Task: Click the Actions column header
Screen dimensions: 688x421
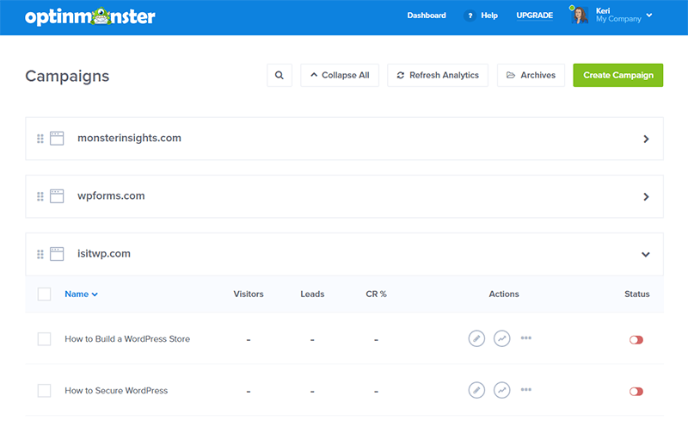Action: (504, 294)
